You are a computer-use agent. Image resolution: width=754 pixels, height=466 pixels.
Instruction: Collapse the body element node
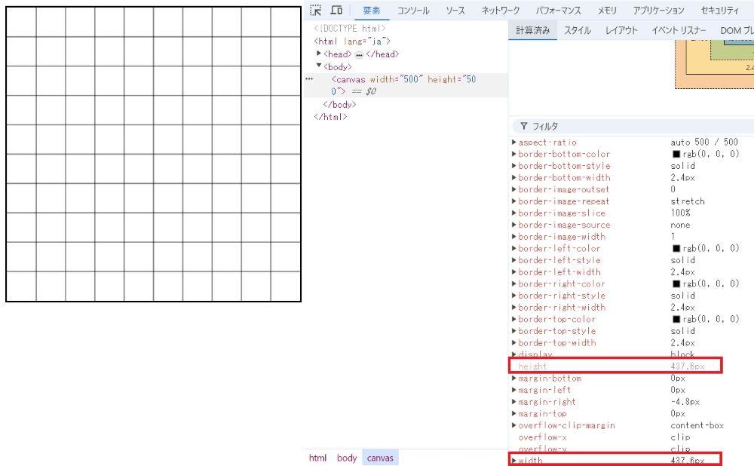click(x=319, y=66)
